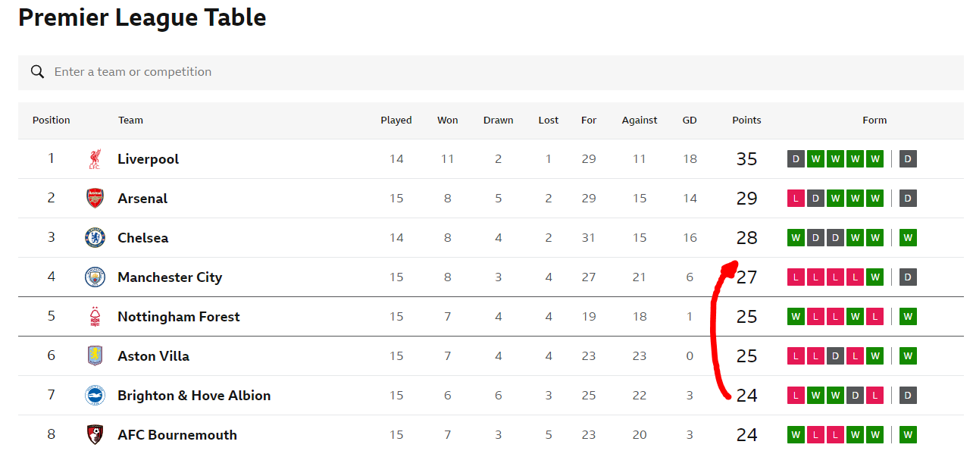Click the GD column header
Image resolution: width=973 pixels, height=454 pixels.
690,121
